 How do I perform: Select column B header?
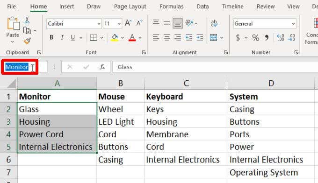[x=121, y=83]
